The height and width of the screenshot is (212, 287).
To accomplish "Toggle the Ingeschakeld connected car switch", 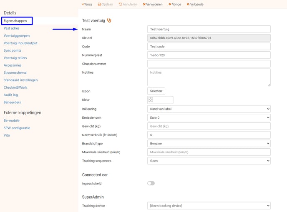I will click(151, 183).
